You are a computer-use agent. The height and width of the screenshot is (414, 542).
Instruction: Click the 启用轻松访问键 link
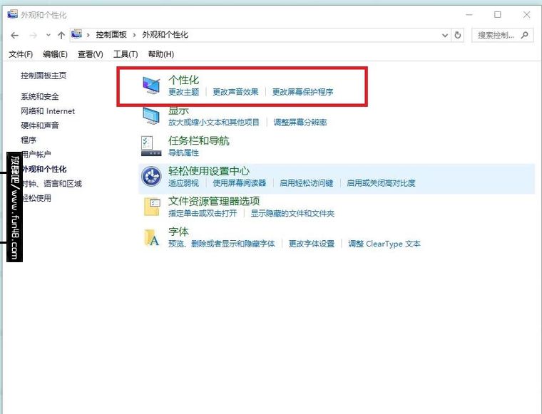coord(306,183)
